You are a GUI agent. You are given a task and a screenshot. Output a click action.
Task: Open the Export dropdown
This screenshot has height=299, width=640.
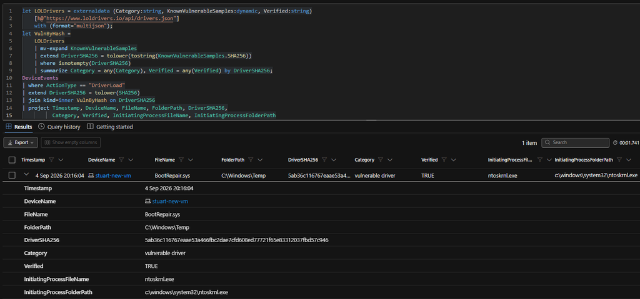(x=21, y=142)
